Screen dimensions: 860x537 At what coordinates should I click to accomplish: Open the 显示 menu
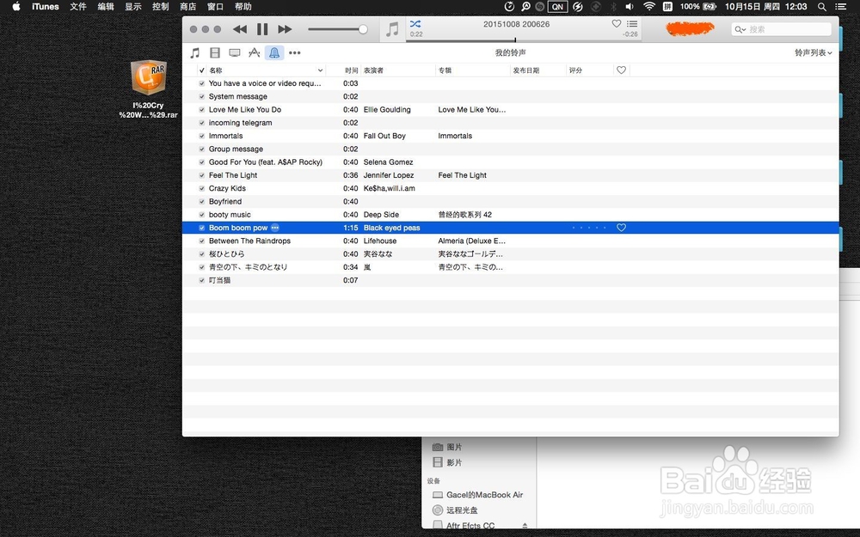point(133,7)
